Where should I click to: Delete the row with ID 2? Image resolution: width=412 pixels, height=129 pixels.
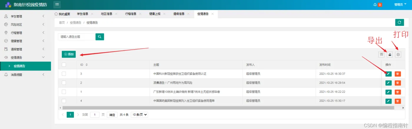point(398,83)
